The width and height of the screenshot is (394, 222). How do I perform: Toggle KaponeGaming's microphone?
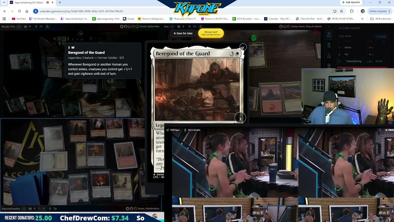point(50,209)
